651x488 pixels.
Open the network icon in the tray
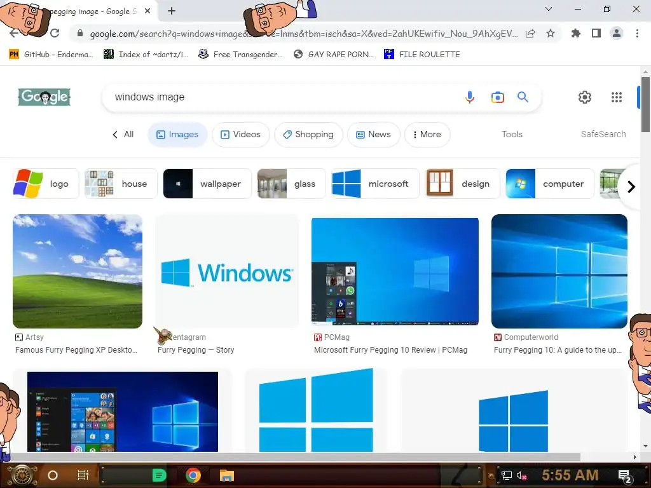[x=506, y=475]
